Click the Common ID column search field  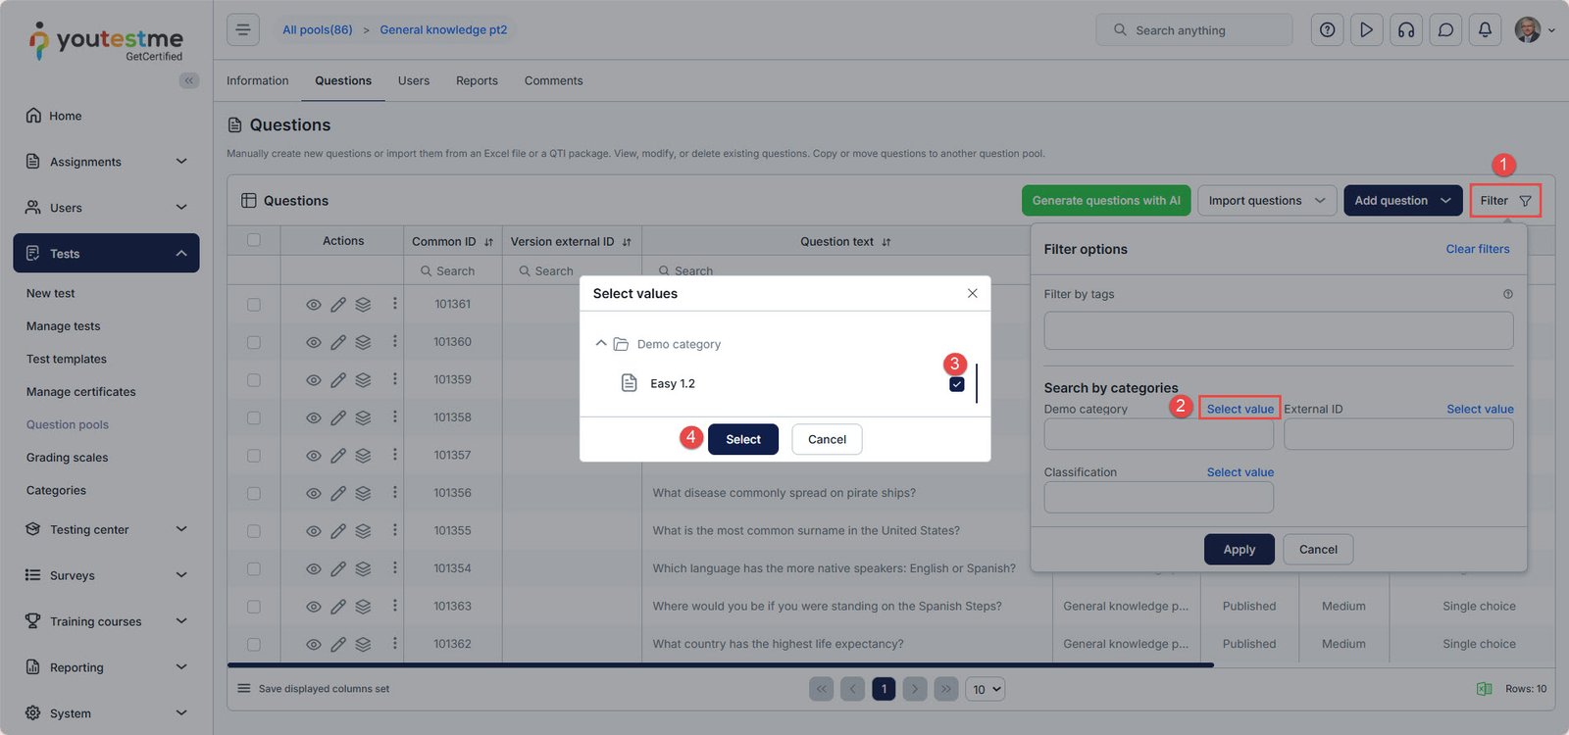pos(453,271)
